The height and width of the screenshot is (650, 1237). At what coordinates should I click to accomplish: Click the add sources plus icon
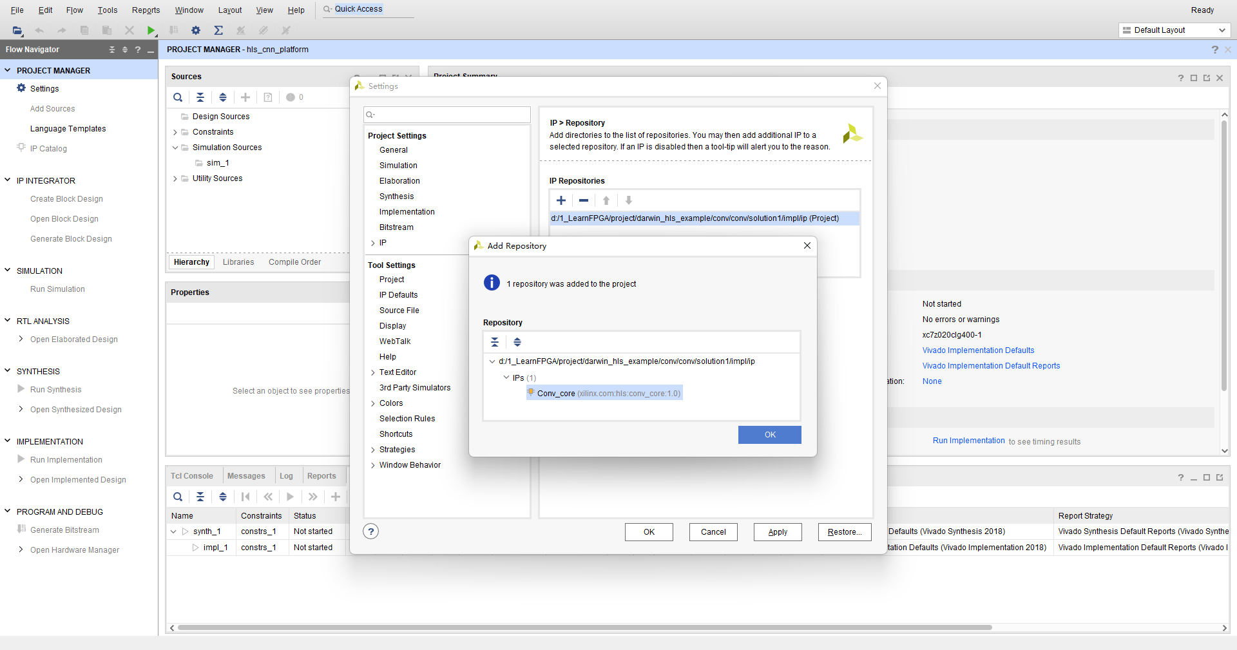click(x=245, y=97)
